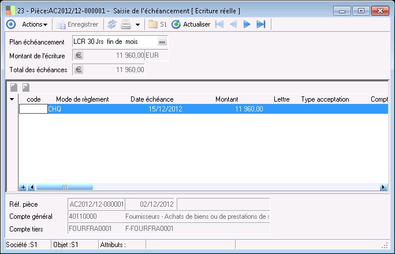The width and height of the screenshot is (395, 254).
Task: Click the Réf. pièce AC2012/12-000001 field
Action: [96, 204]
